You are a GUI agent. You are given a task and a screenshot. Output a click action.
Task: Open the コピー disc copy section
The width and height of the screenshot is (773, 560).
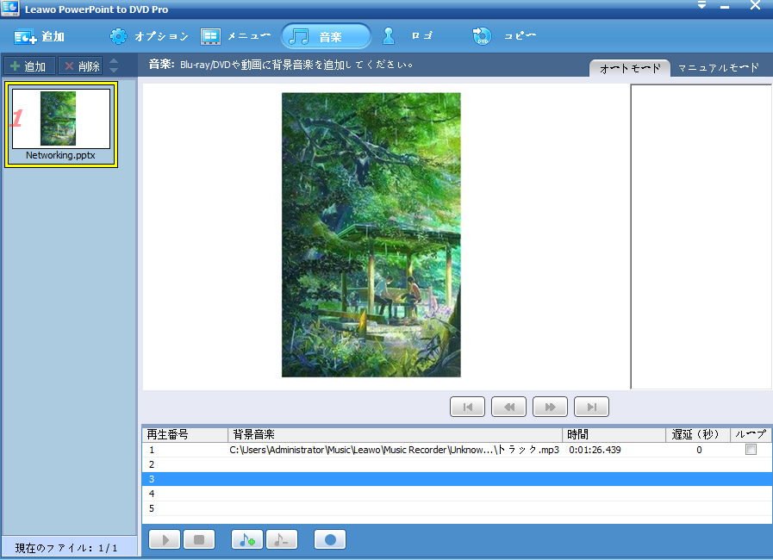(x=504, y=36)
